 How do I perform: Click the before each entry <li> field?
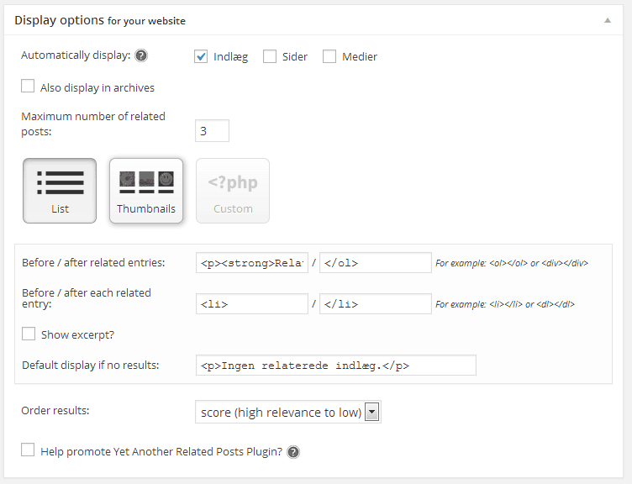(252, 304)
